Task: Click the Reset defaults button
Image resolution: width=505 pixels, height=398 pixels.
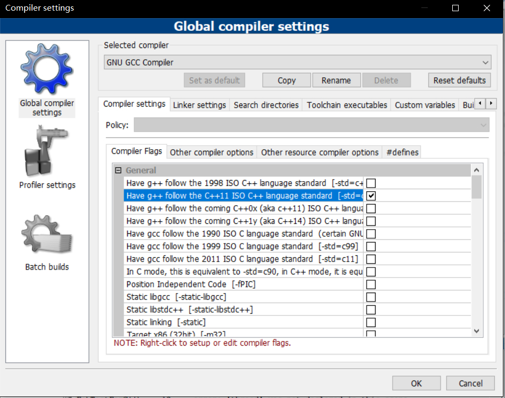Action: (460, 80)
